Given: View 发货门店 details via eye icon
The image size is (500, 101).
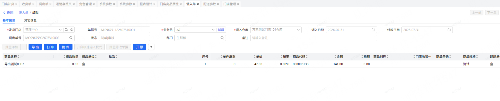Looking at the screenshot, I should 72,30.
